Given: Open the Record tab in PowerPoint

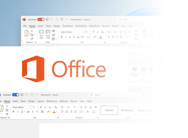Looking at the screenshot, I should click(106, 26).
